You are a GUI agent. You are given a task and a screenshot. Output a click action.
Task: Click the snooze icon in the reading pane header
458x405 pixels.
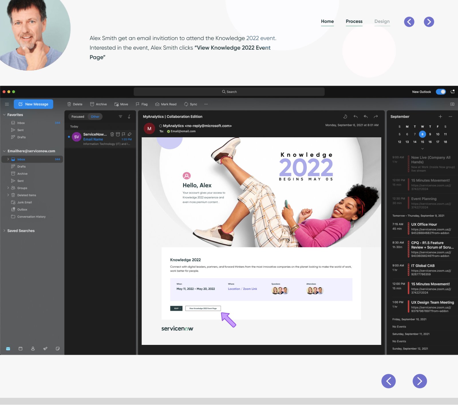click(x=345, y=116)
